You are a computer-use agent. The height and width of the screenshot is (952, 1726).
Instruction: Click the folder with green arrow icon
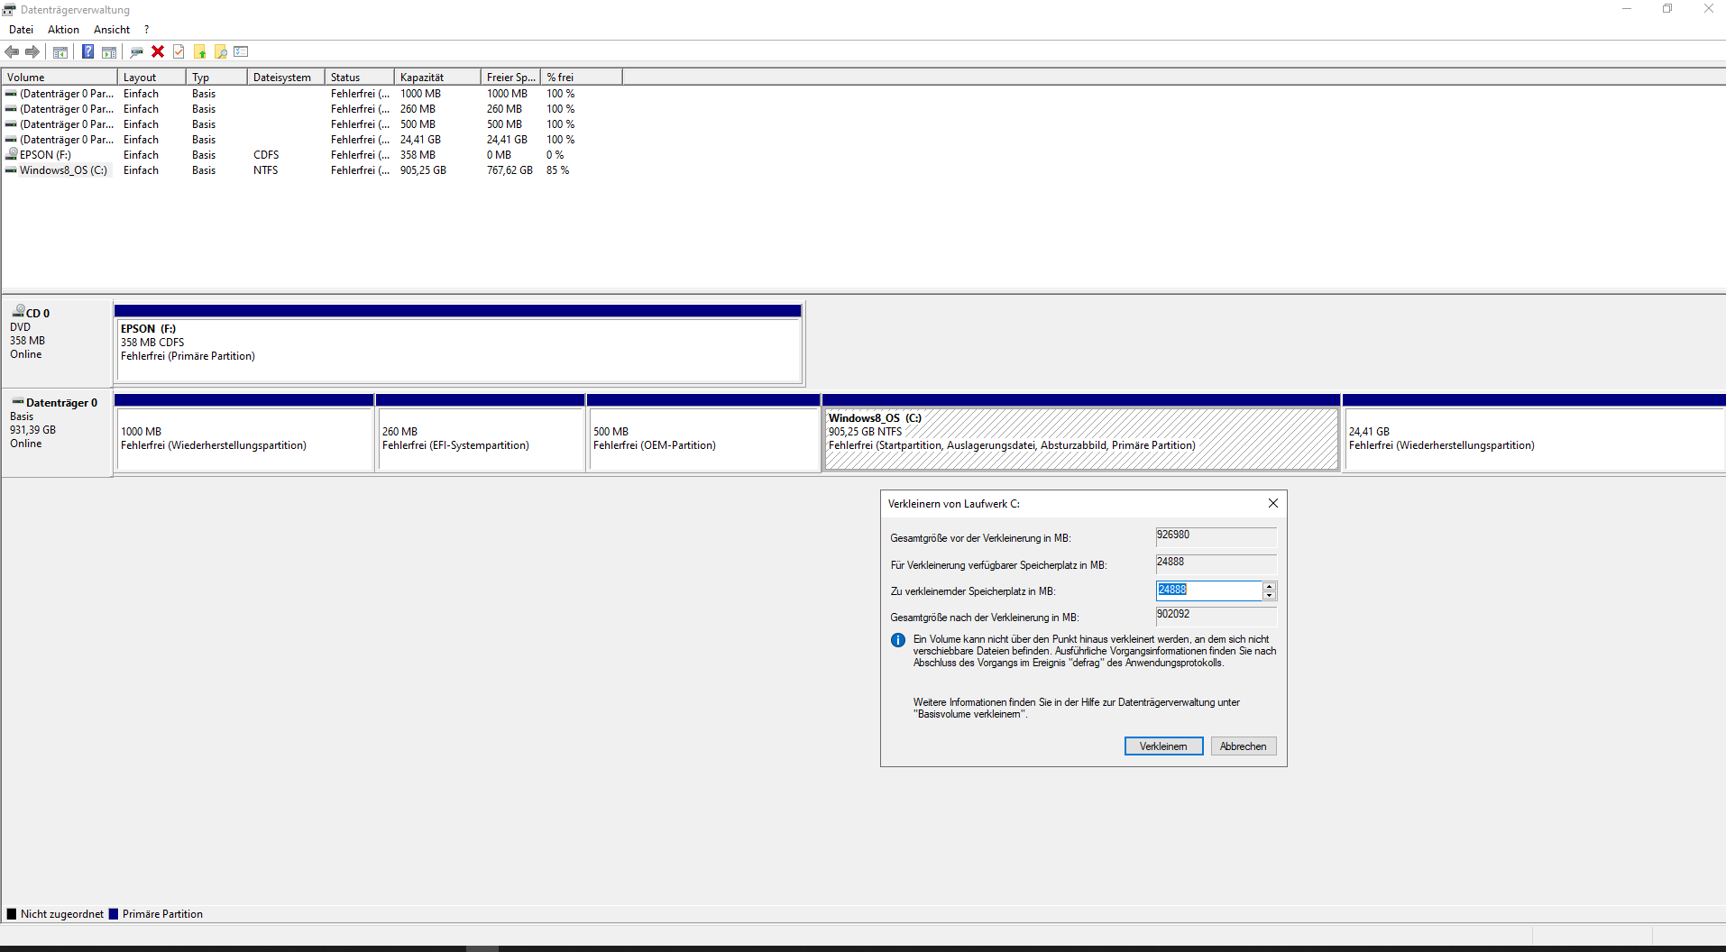coord(200,52)
